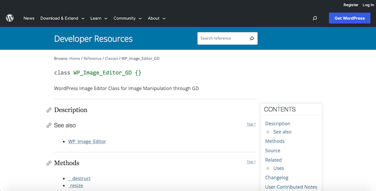Go to Home in breadcrumb
Screen dimensions: 376x191
click(x=75, y=58)
